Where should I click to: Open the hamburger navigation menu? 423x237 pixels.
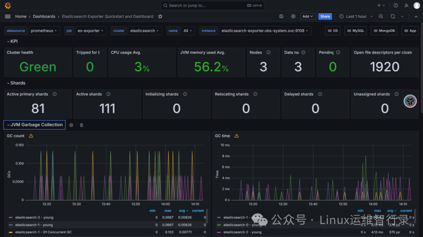(x=8, y=16)
